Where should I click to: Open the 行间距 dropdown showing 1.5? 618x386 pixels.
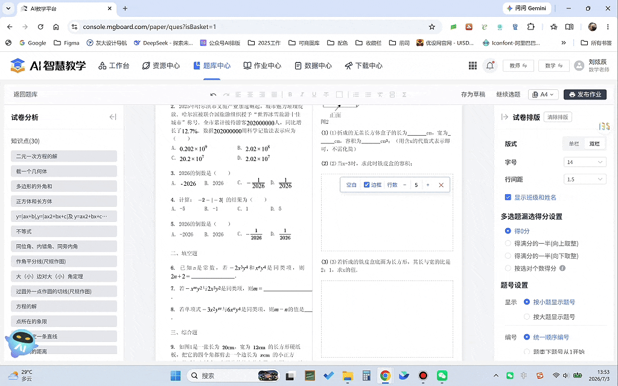click(x=585, y=179)
